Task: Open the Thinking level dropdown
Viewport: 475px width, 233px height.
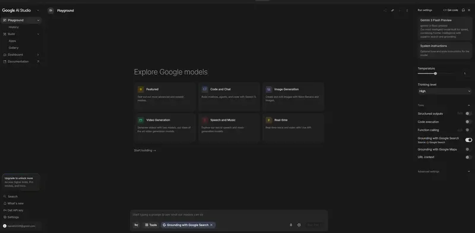Action: pyautogui.click(x=444, y=91)
